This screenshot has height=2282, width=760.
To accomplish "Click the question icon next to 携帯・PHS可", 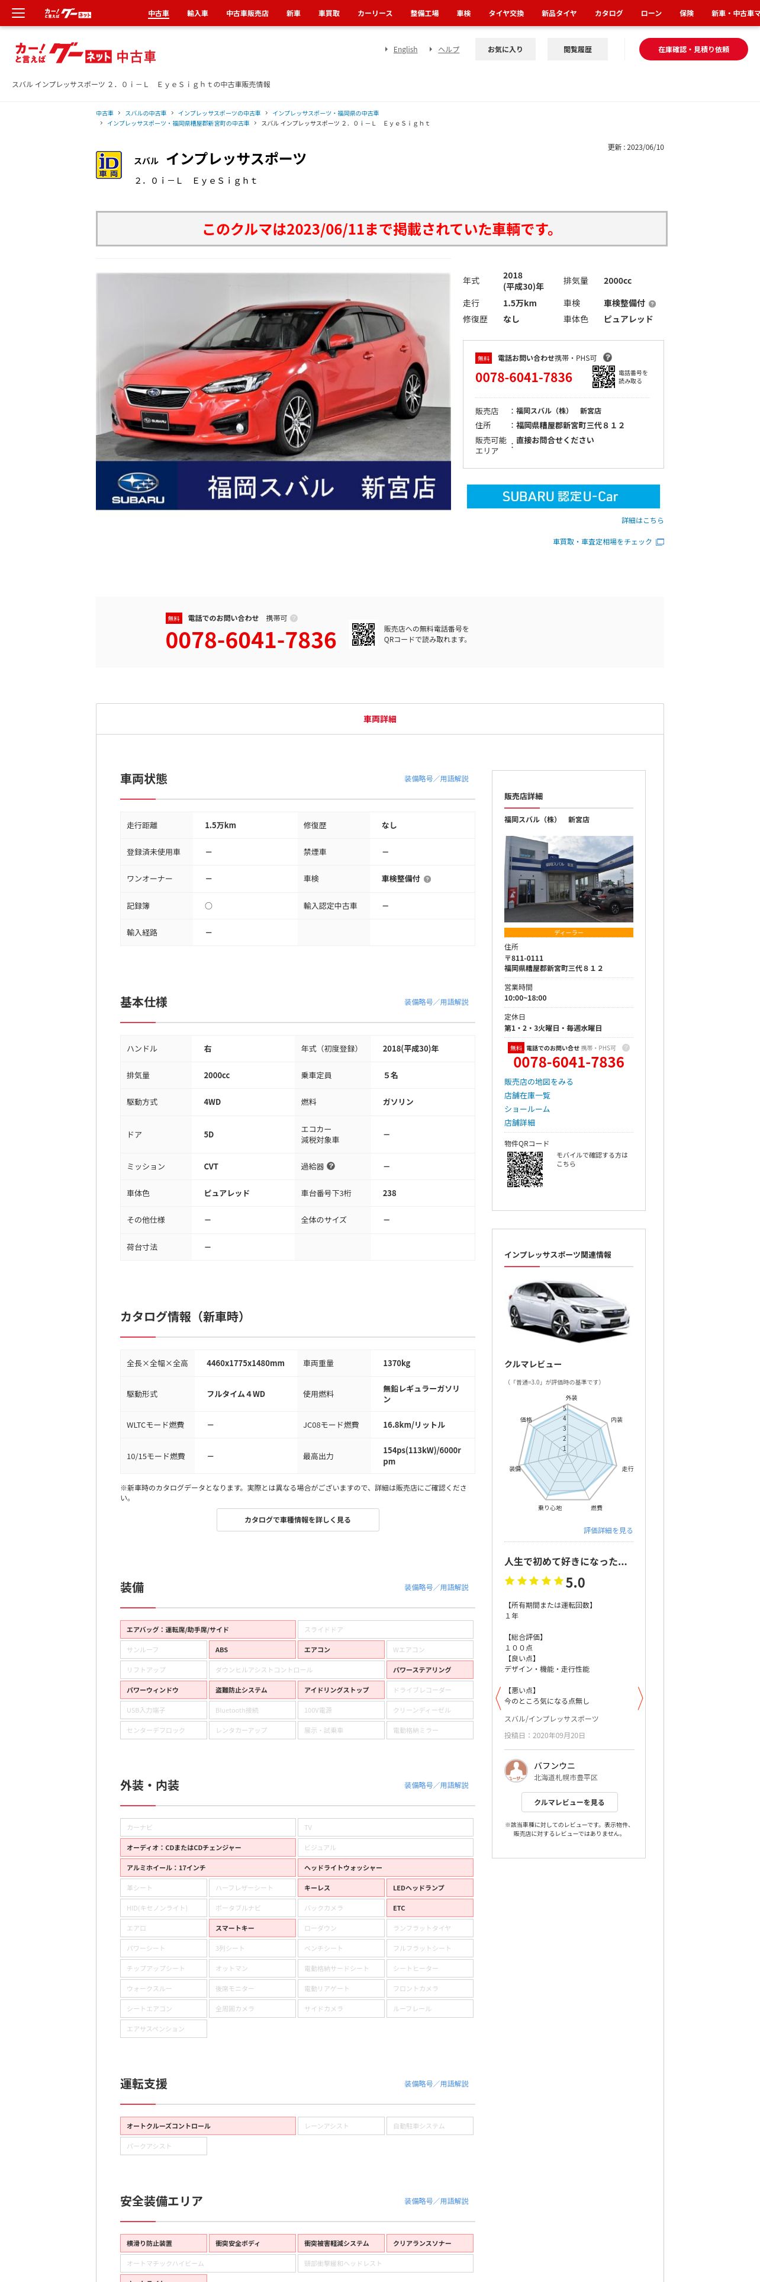I will pos(608,358).
